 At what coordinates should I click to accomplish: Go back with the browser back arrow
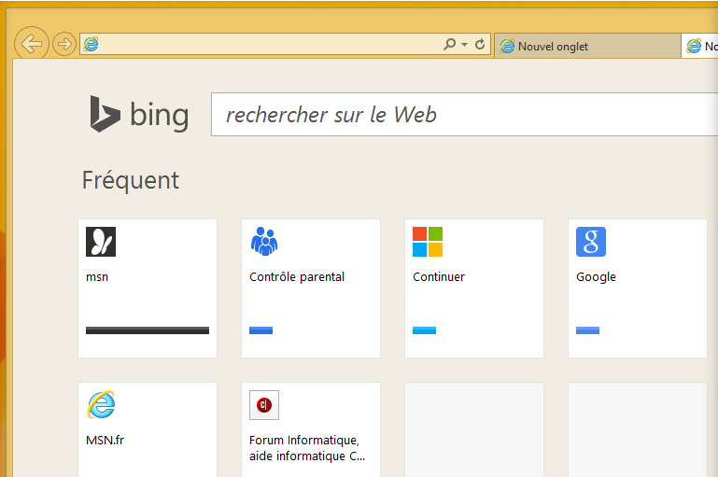(x=31, y=44)
